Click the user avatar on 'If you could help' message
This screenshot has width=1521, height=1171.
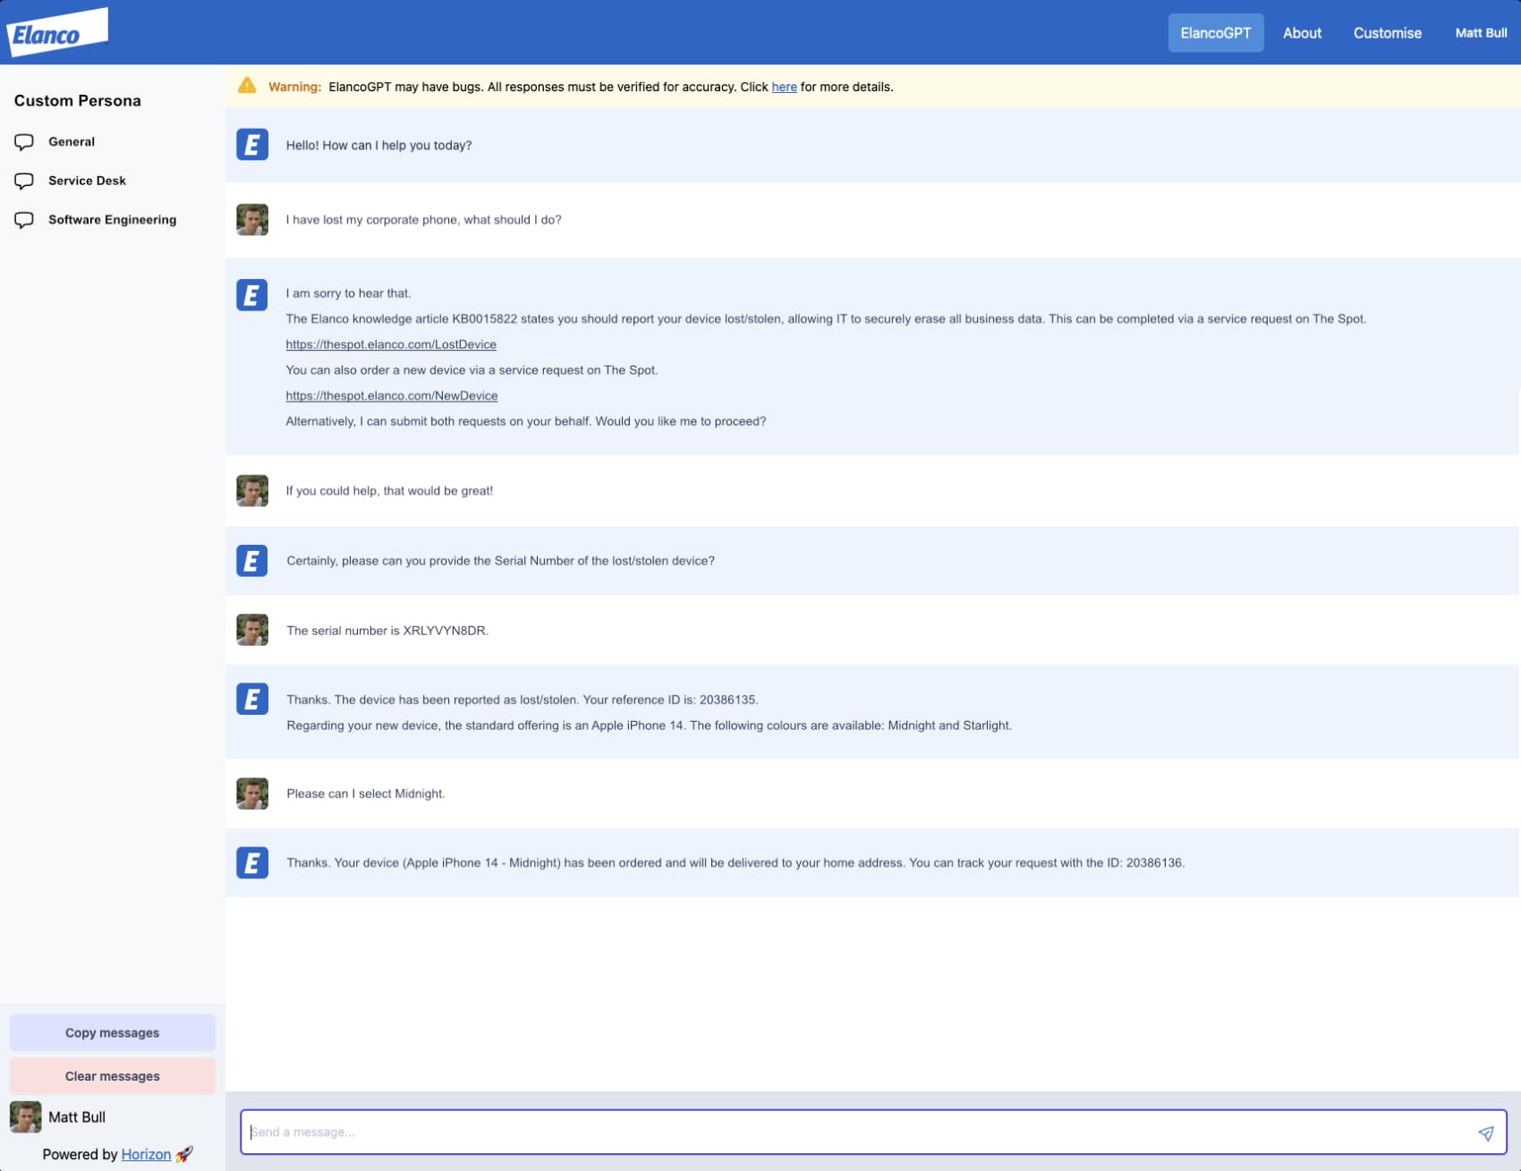[252, 490]
